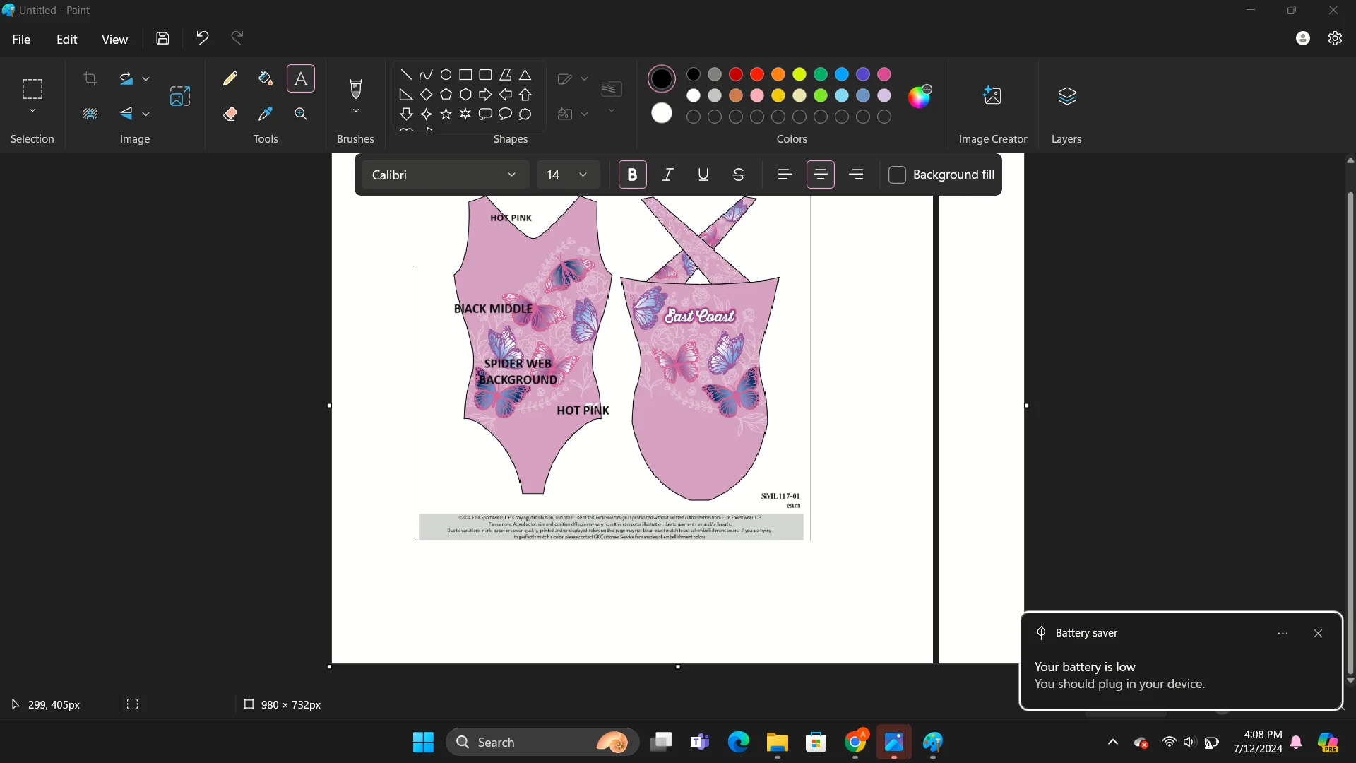Viewport: 1356px width, 763px height.
Task: Open the Image Creator tool
Action: (x=992, y=96)
